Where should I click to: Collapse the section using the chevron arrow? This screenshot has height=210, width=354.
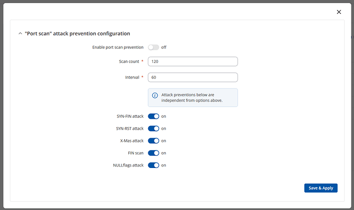19,34
